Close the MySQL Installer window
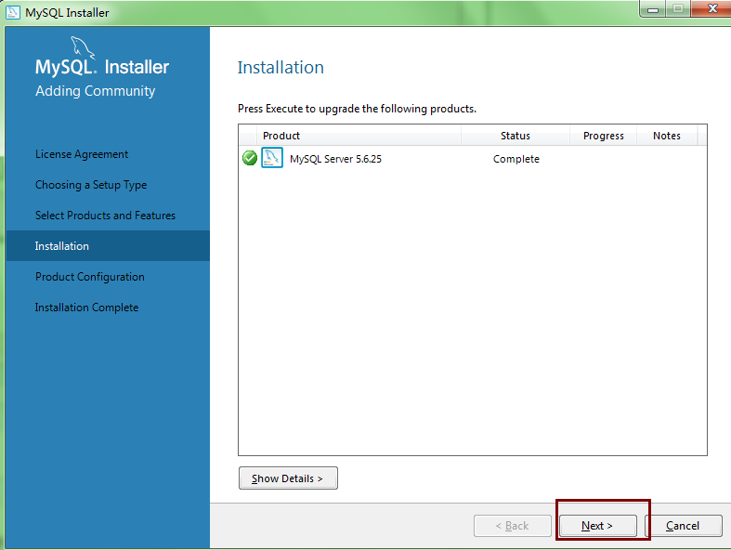 (711, 8)
